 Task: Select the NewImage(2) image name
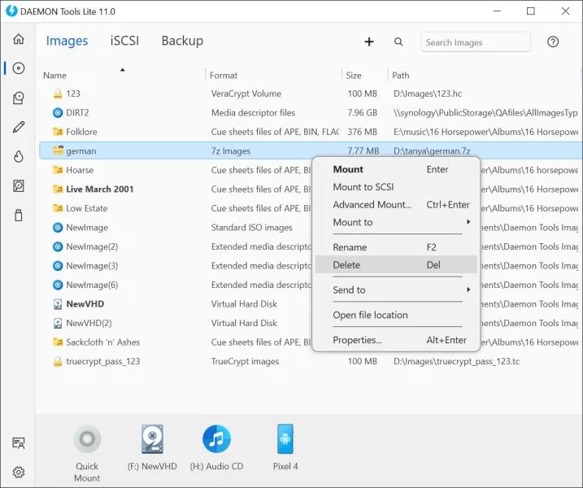tap(92, 246)
